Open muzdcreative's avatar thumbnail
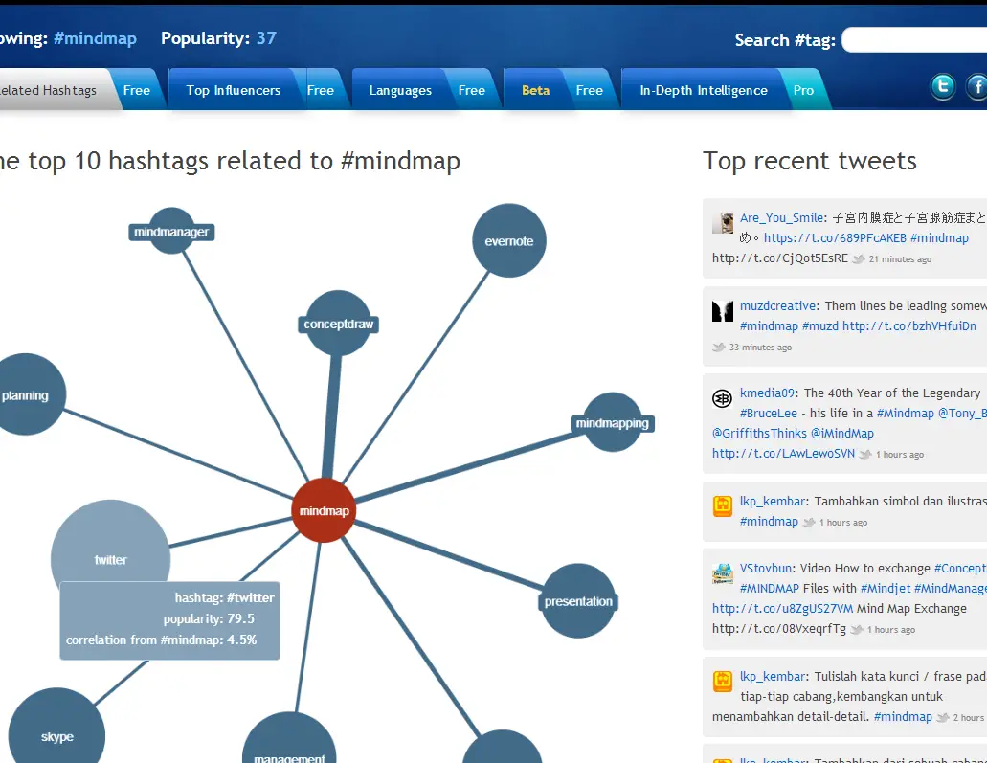The height and width of the screenshot is (763, 987). (723, 311)
